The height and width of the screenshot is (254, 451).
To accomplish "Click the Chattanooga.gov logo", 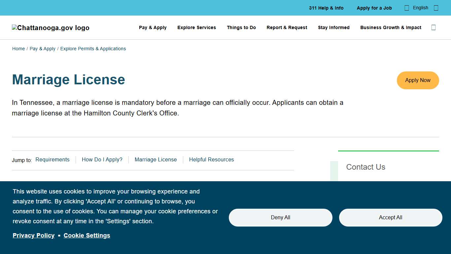I will coord(50,28).
